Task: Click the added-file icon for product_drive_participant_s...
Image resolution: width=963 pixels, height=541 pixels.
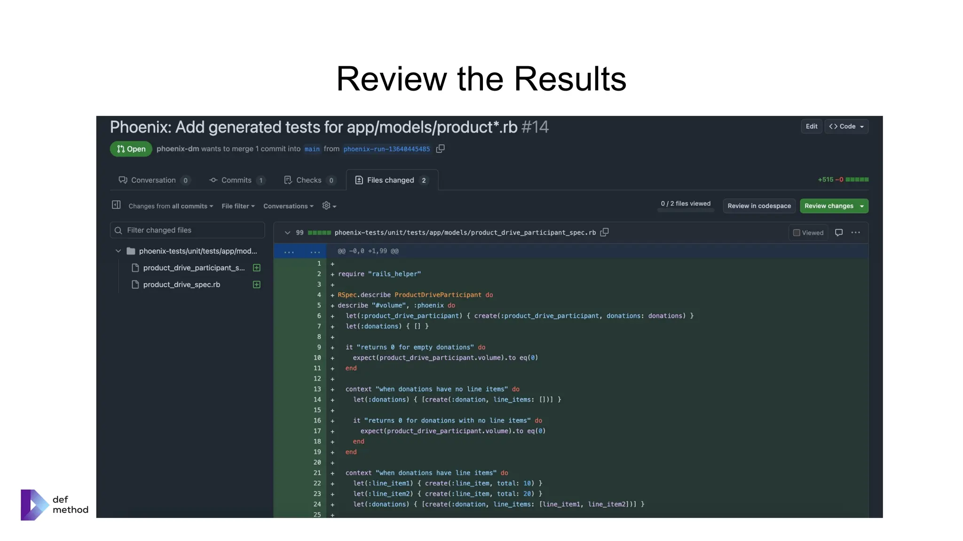Action: [257, 268]
